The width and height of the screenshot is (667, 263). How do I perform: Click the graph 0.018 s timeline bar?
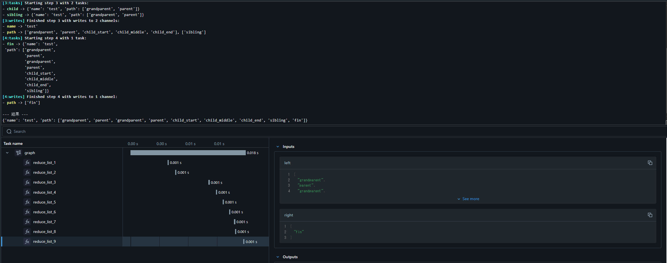point(188,153)
